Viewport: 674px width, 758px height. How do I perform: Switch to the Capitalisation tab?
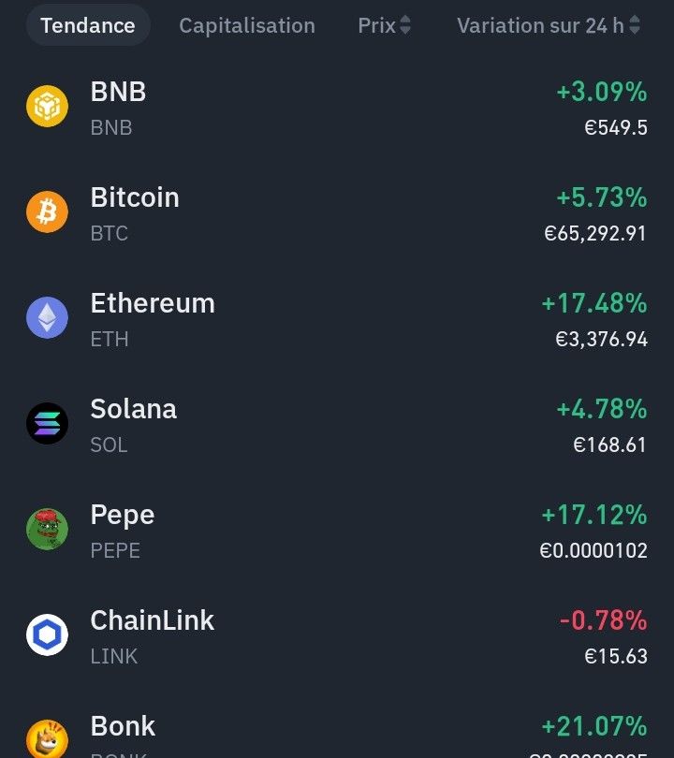(x=247, y=25)
